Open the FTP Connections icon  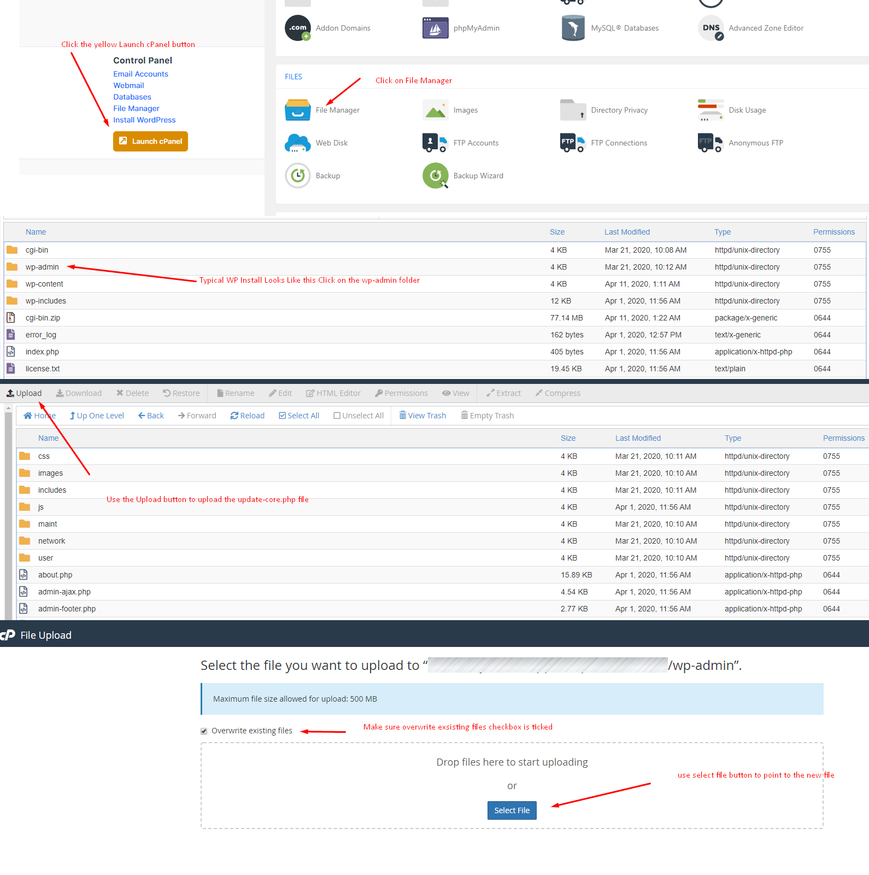[573, 143]
